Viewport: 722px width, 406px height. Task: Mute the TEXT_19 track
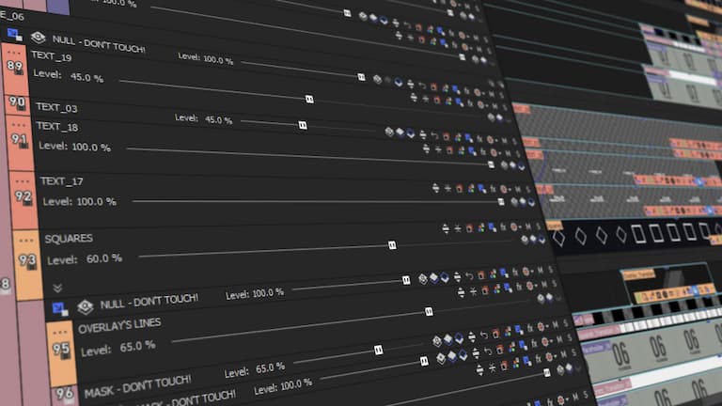495,106
